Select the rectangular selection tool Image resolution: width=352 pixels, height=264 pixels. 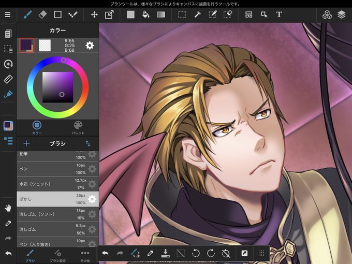point(182,15)
